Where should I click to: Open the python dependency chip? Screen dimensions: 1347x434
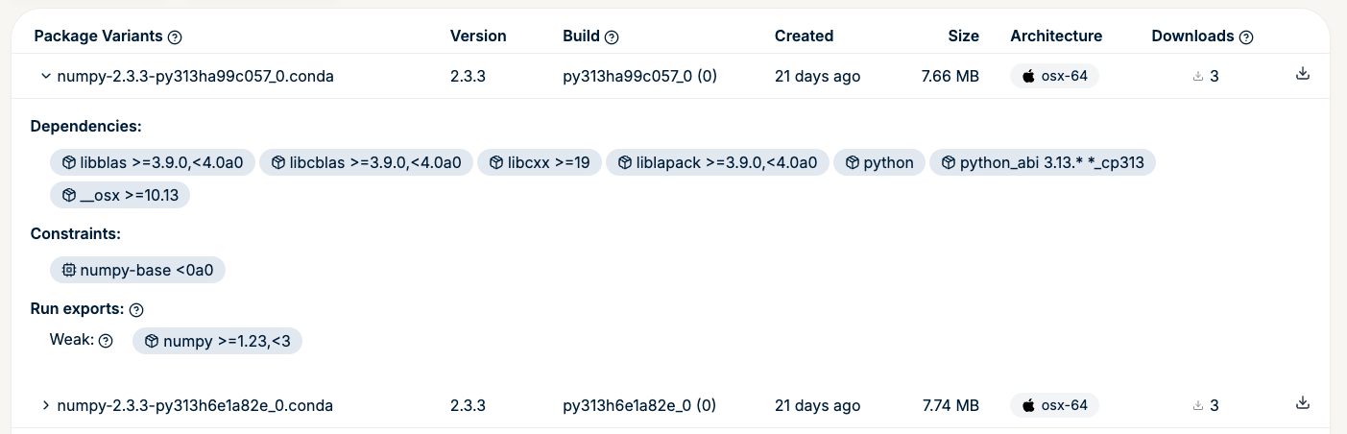[879, 162]
